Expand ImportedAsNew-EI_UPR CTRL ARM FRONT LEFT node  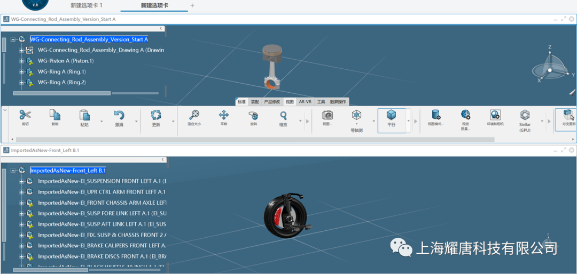pos(21,192)
